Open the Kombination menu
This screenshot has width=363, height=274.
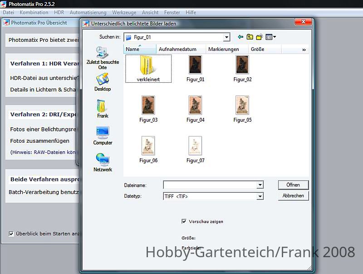click(34, 12)
